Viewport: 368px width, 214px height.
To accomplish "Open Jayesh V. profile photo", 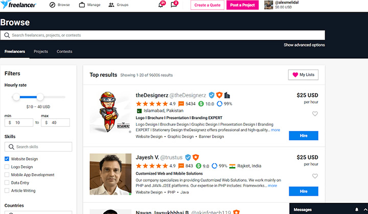I will pos(110,174).
